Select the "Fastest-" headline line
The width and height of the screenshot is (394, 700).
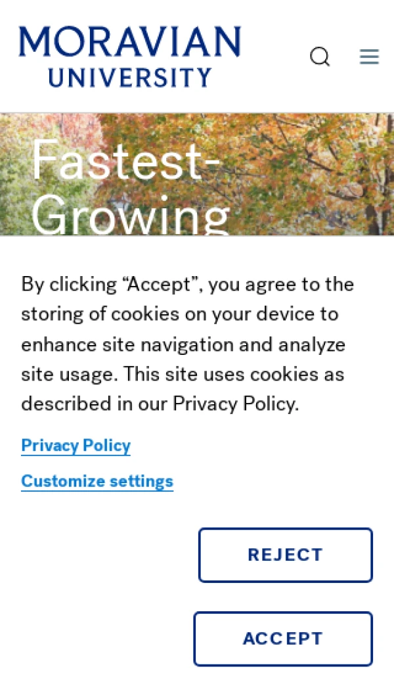coord(125,160)
